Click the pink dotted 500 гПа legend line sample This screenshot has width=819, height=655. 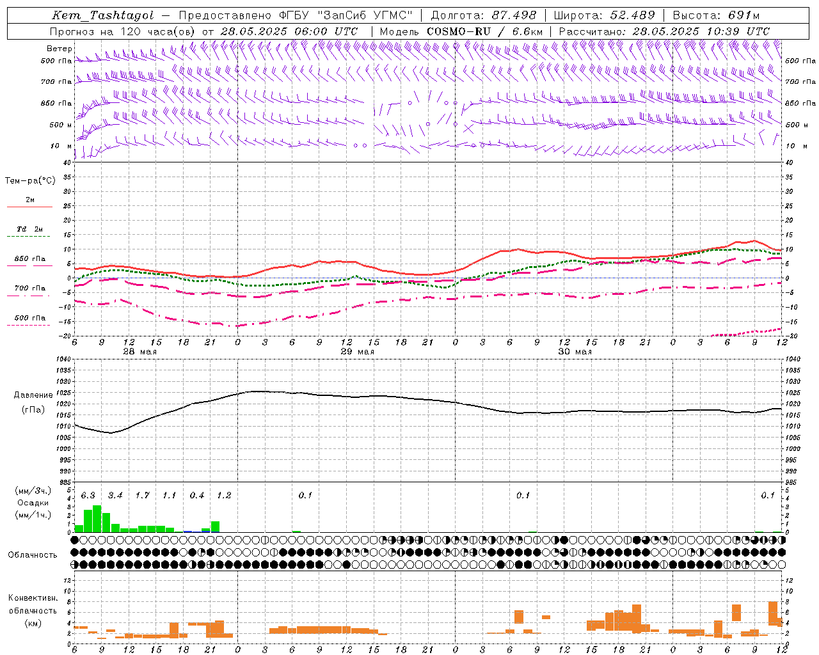(x=29, y=325)
